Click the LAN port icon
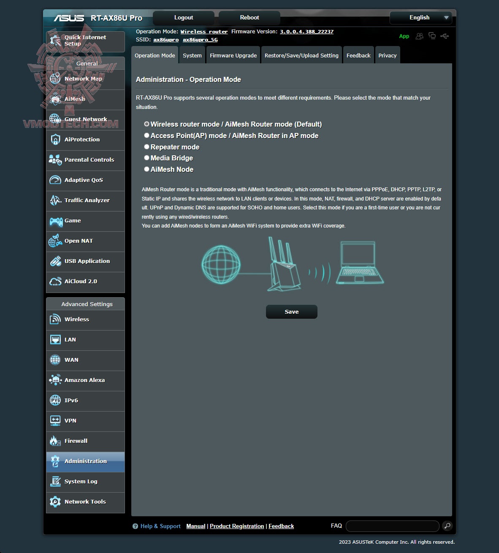 (55, 339)
